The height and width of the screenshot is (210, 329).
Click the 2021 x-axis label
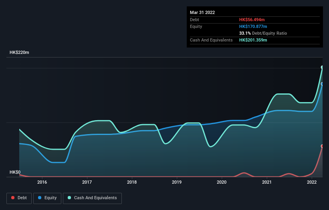click(x=266, y=182)
